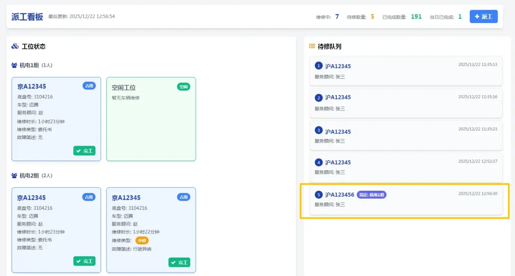Image resolution: width=515 pixels, height=276 pixels.
Task: Click queue number 4 circle
Action: tap(318, 162)
